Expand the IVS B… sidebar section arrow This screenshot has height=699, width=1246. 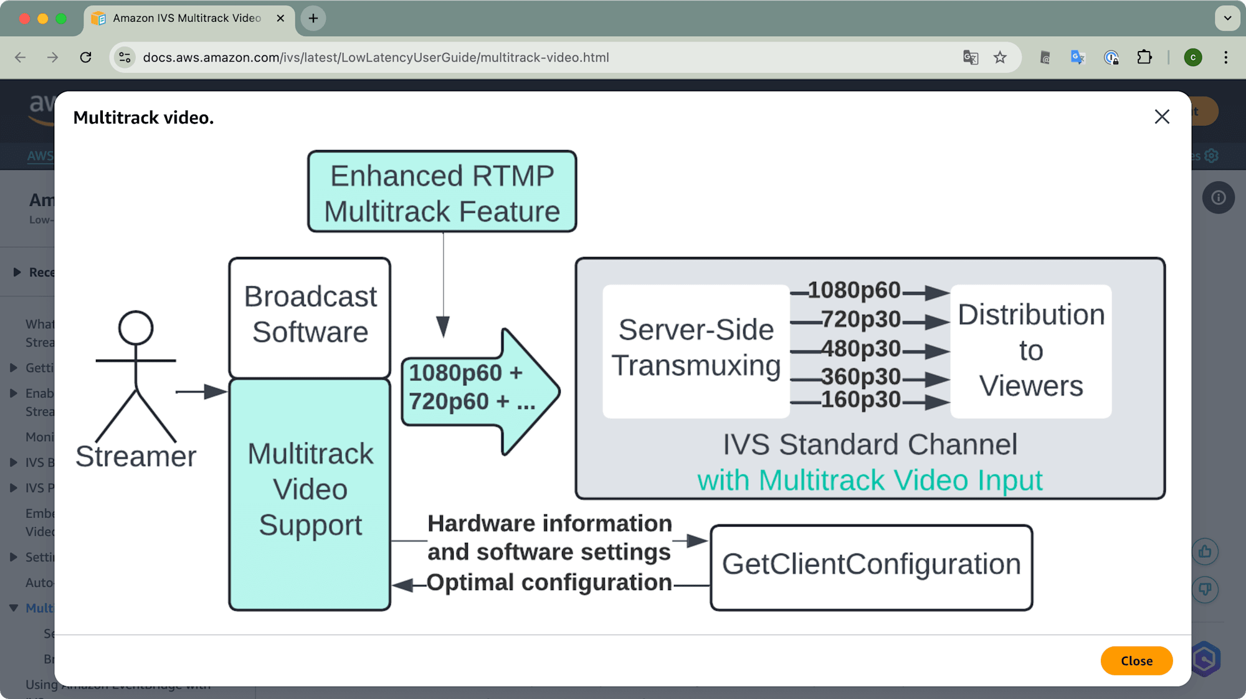(14, 462)
